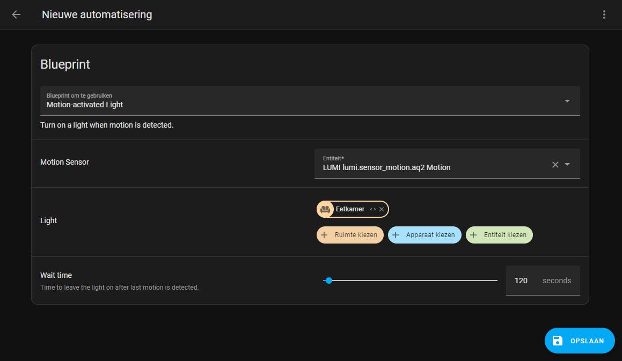Click the Apparaat kiezen label text
This screenshot has height=361, width=622.
pyautogui.click(x=430, y=235)
